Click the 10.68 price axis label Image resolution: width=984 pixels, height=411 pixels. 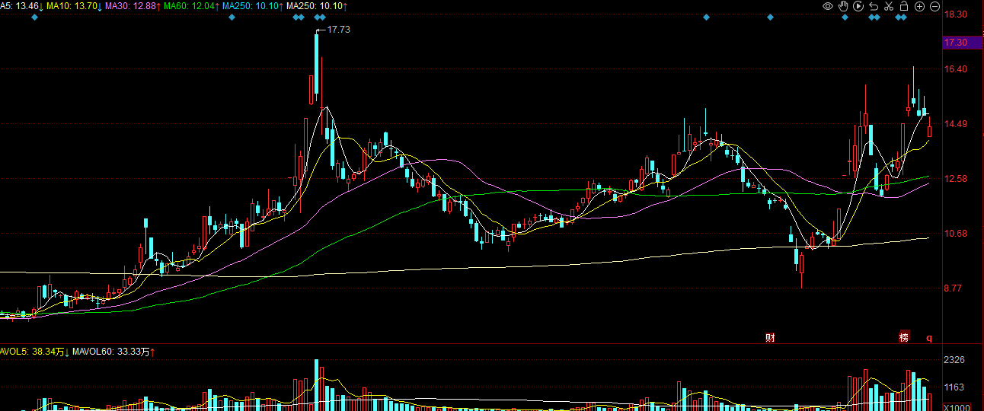955,234
